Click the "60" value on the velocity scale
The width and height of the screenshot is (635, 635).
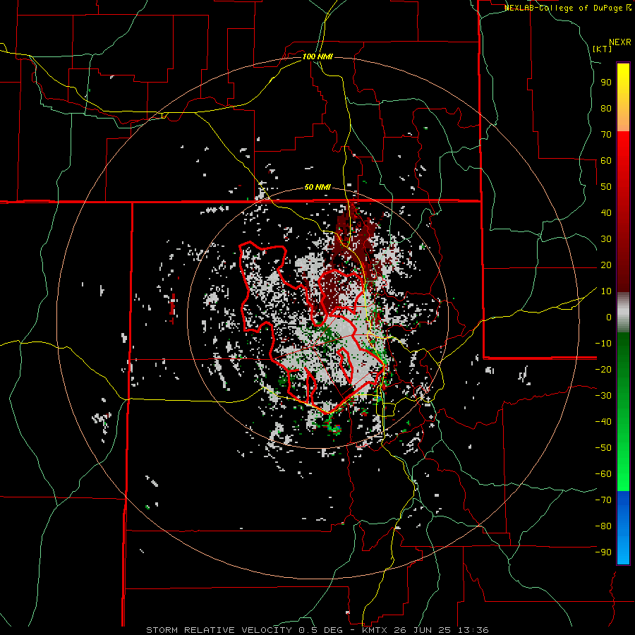pyautogui.click(x=606, y=160)
